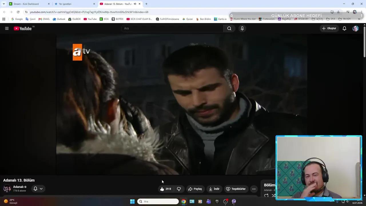Click the Chrome address bar URL
366x206 pixels.
click(89, 12)
